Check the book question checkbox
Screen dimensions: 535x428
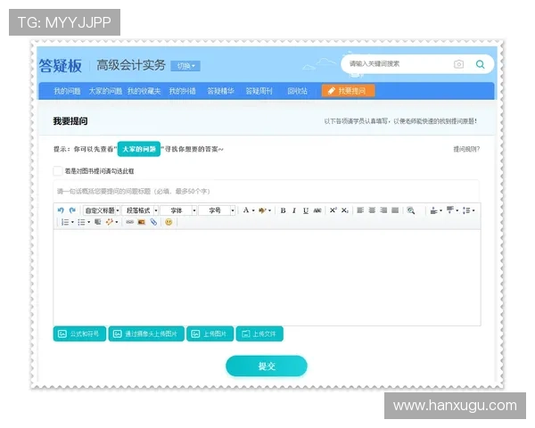tap(58, 171)
